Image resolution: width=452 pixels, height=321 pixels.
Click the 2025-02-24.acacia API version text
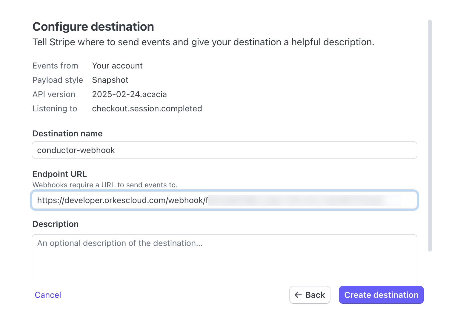point(130,94)
